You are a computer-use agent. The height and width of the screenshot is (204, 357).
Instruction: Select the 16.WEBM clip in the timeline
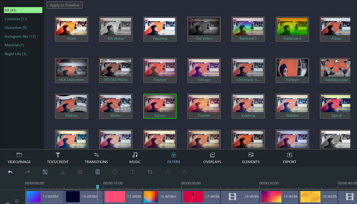point(162,197)
